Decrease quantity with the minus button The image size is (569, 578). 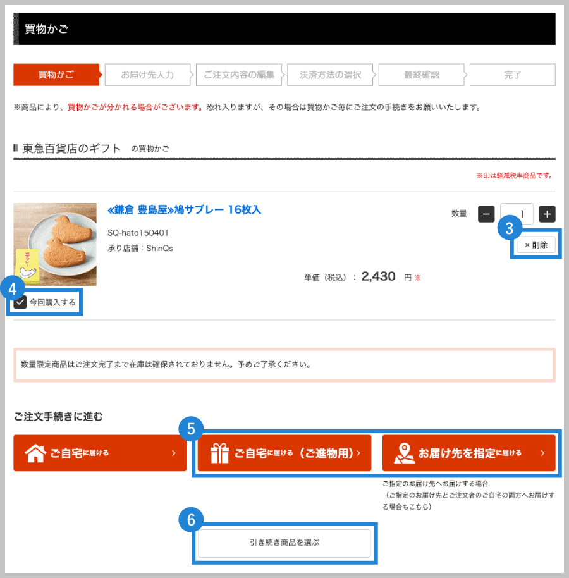[486, 214]
